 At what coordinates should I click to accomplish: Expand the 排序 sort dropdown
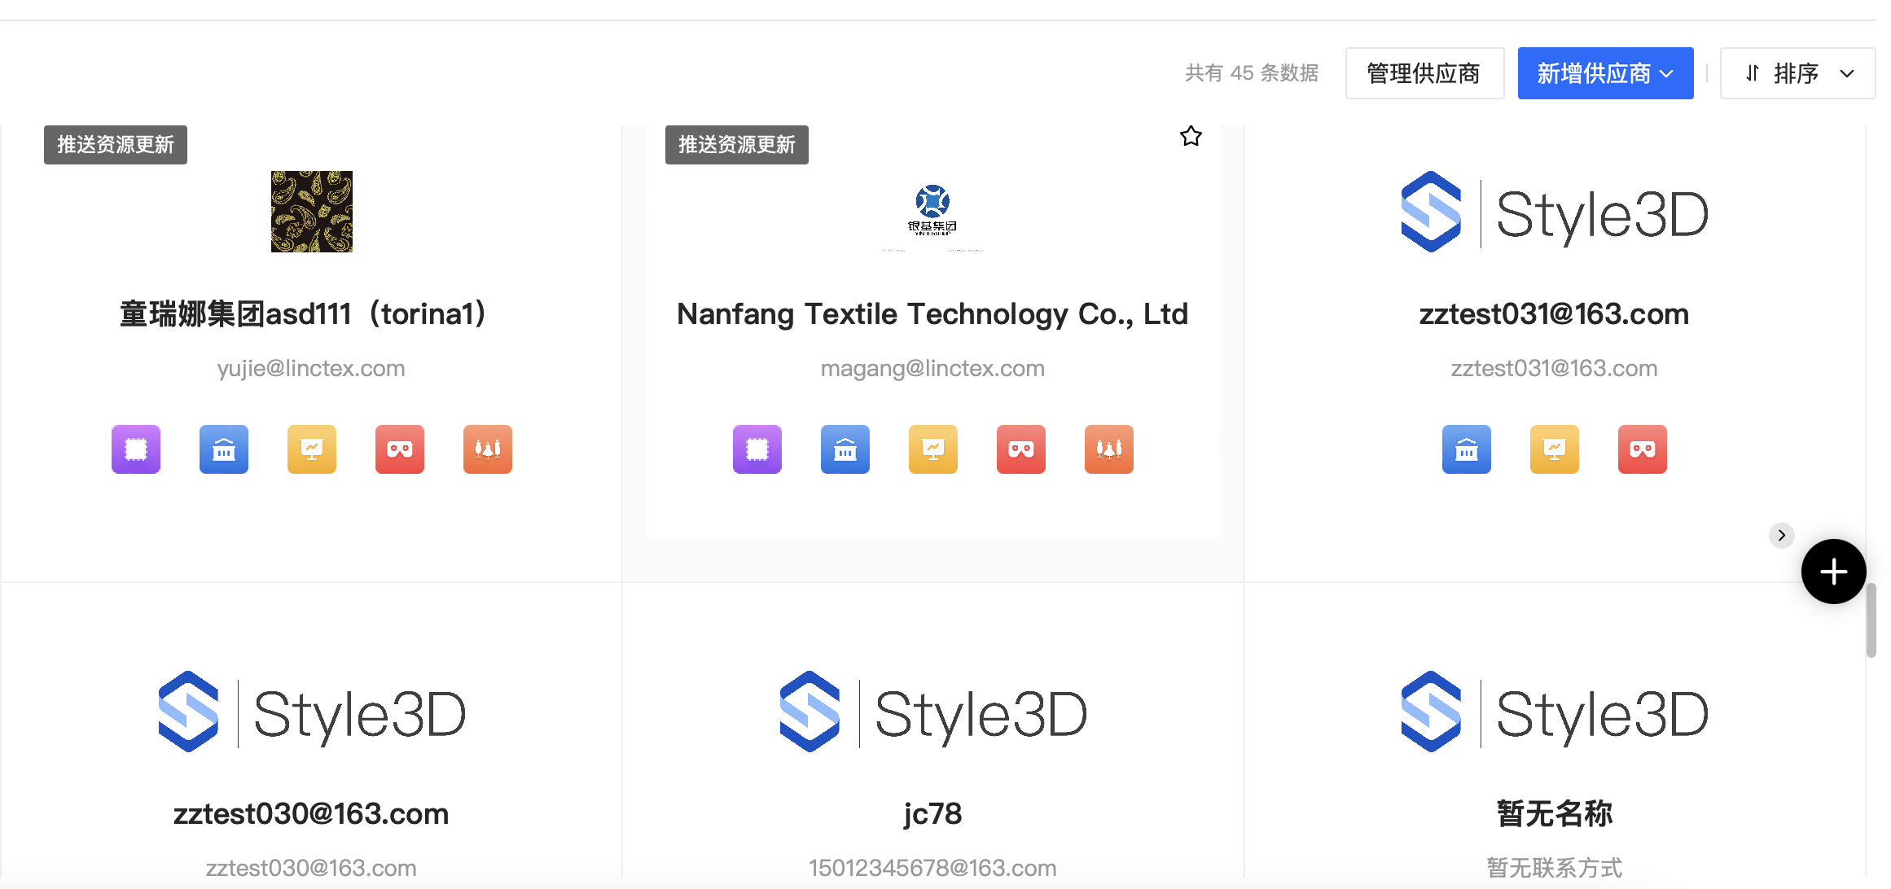[x=1797, y=73]
